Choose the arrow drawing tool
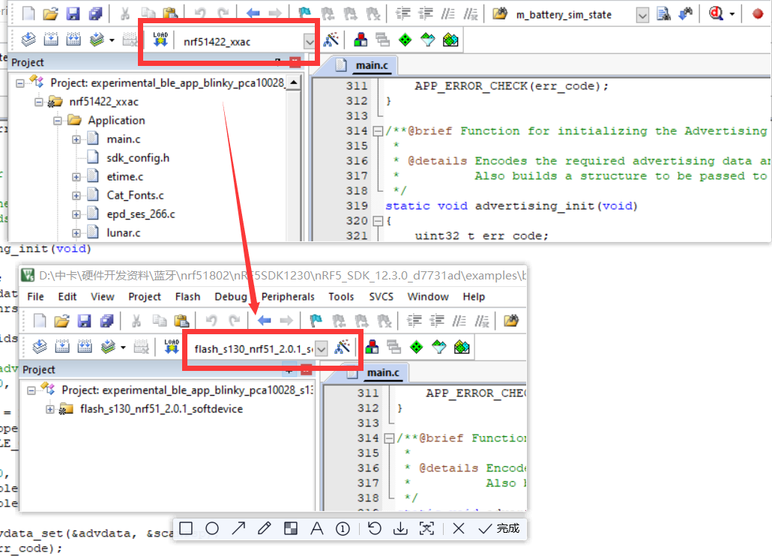The width and height of the screenshot is (772, 556). (x=238, y=528)
